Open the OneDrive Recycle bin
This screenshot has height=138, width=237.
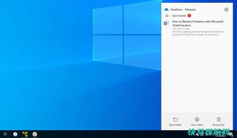[218, 122]
